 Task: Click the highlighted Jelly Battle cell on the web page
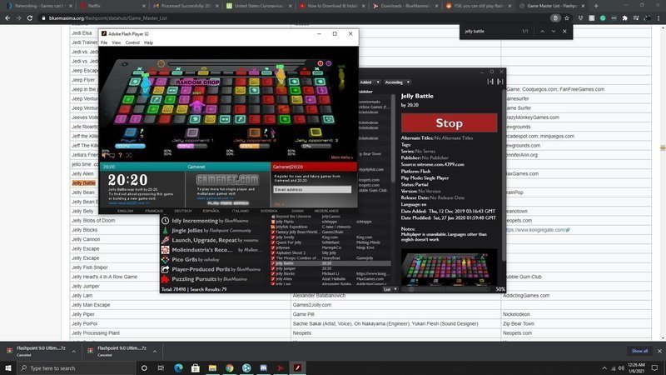coord(84,182)
